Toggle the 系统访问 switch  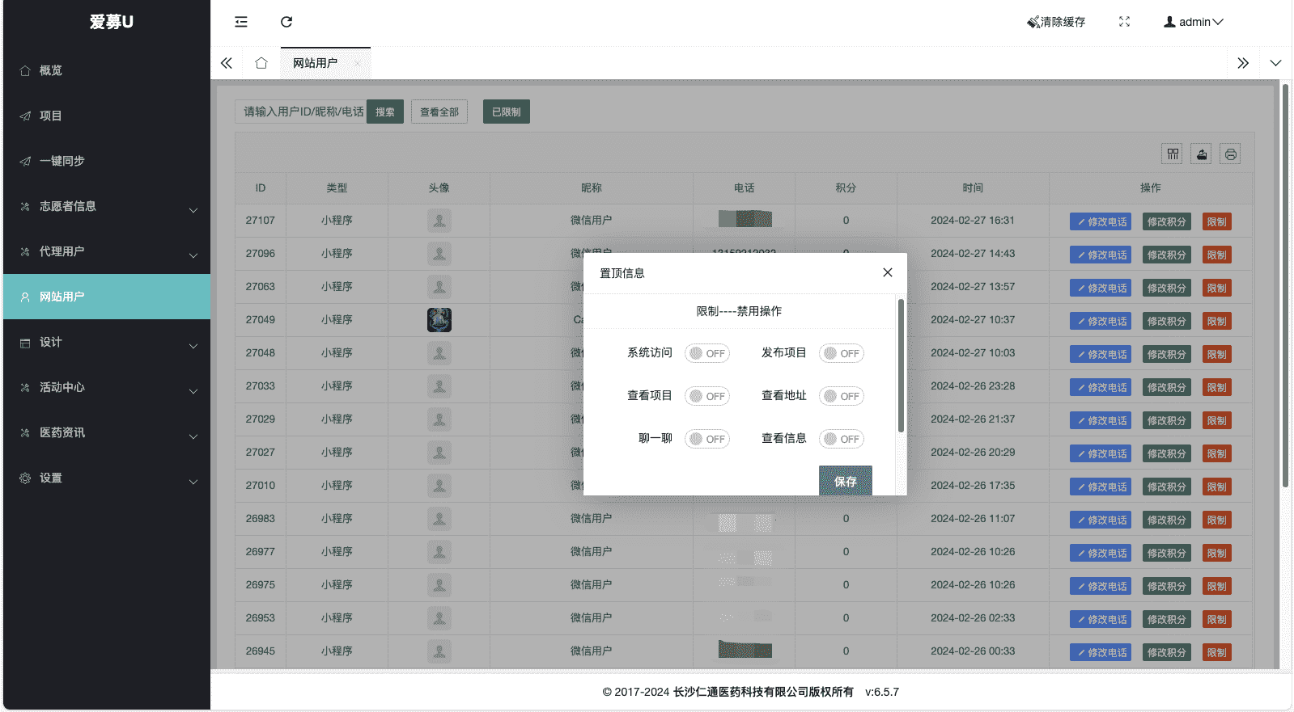[x=706, y=353]
